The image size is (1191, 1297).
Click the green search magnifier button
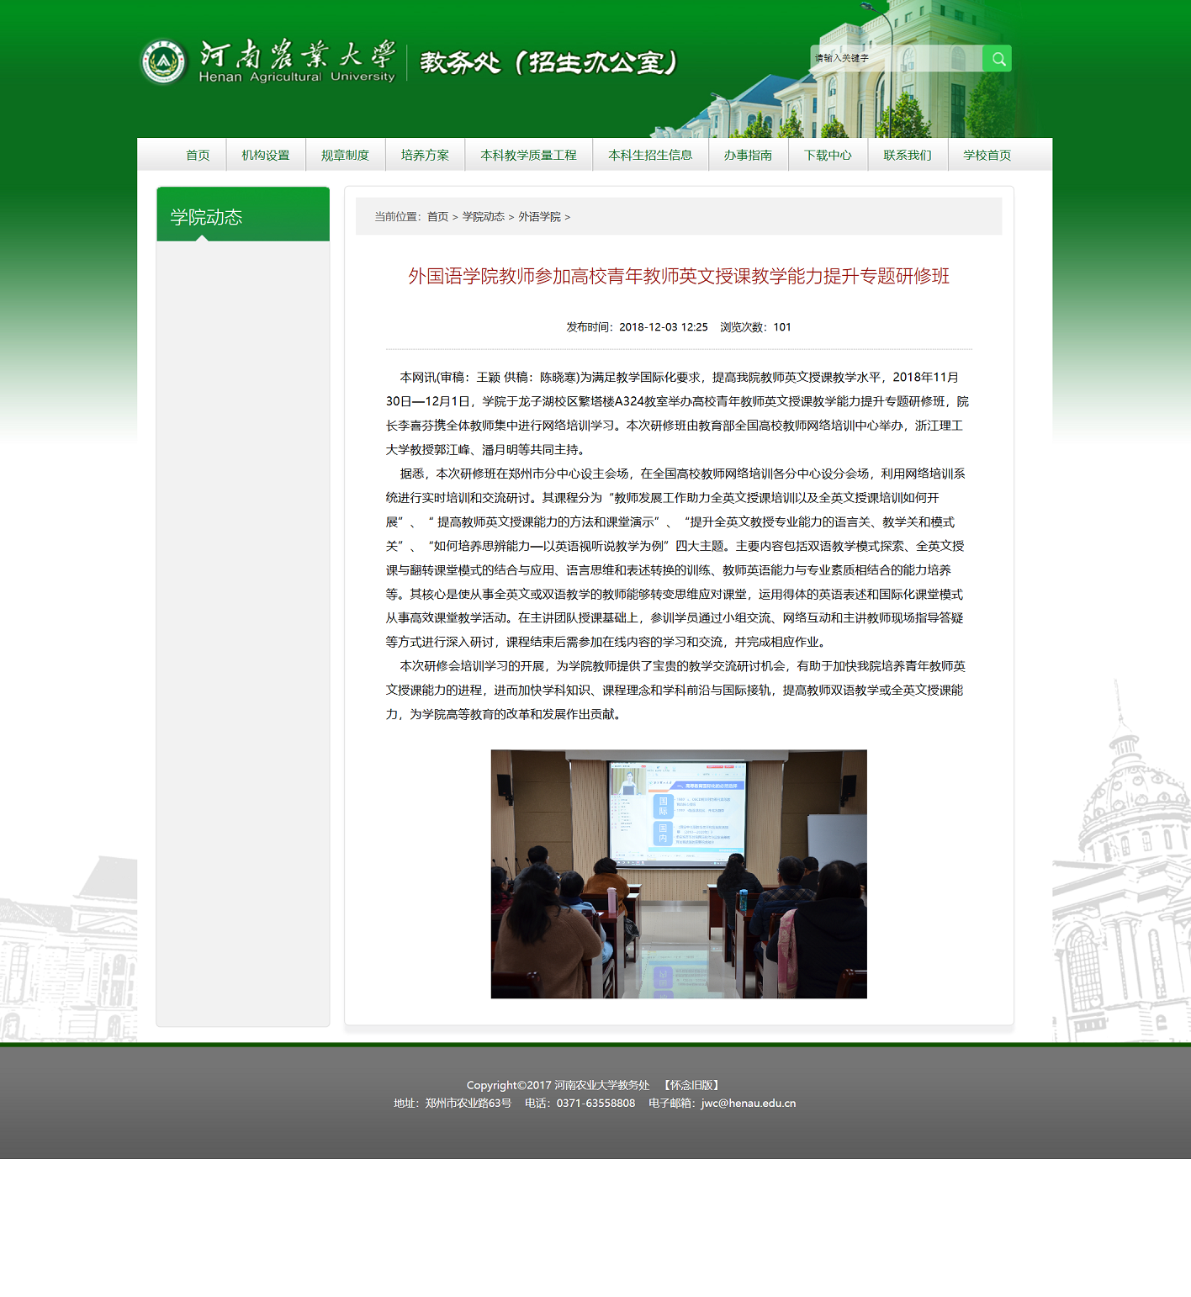tap(997, 59)
